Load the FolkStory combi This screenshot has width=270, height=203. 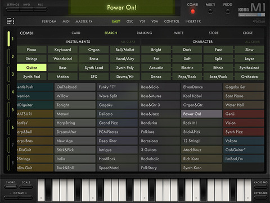tap(159, 168)
